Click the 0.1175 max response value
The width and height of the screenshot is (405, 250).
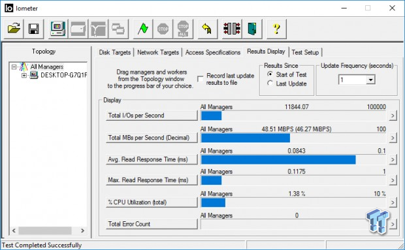(297, 171)
